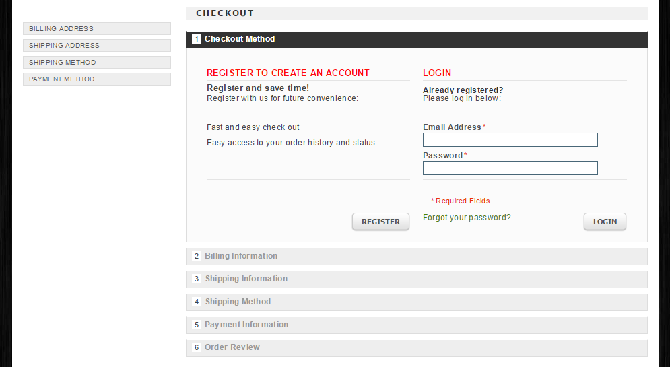
Task: Open the Forgot your password link
Action: pyautogui.click(x=467, y=218)
